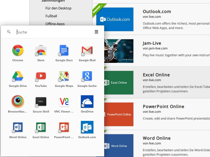Click 'von live.com' under Word Online
The width and height of the screenshot is (210, 157).
coord(152,143)
